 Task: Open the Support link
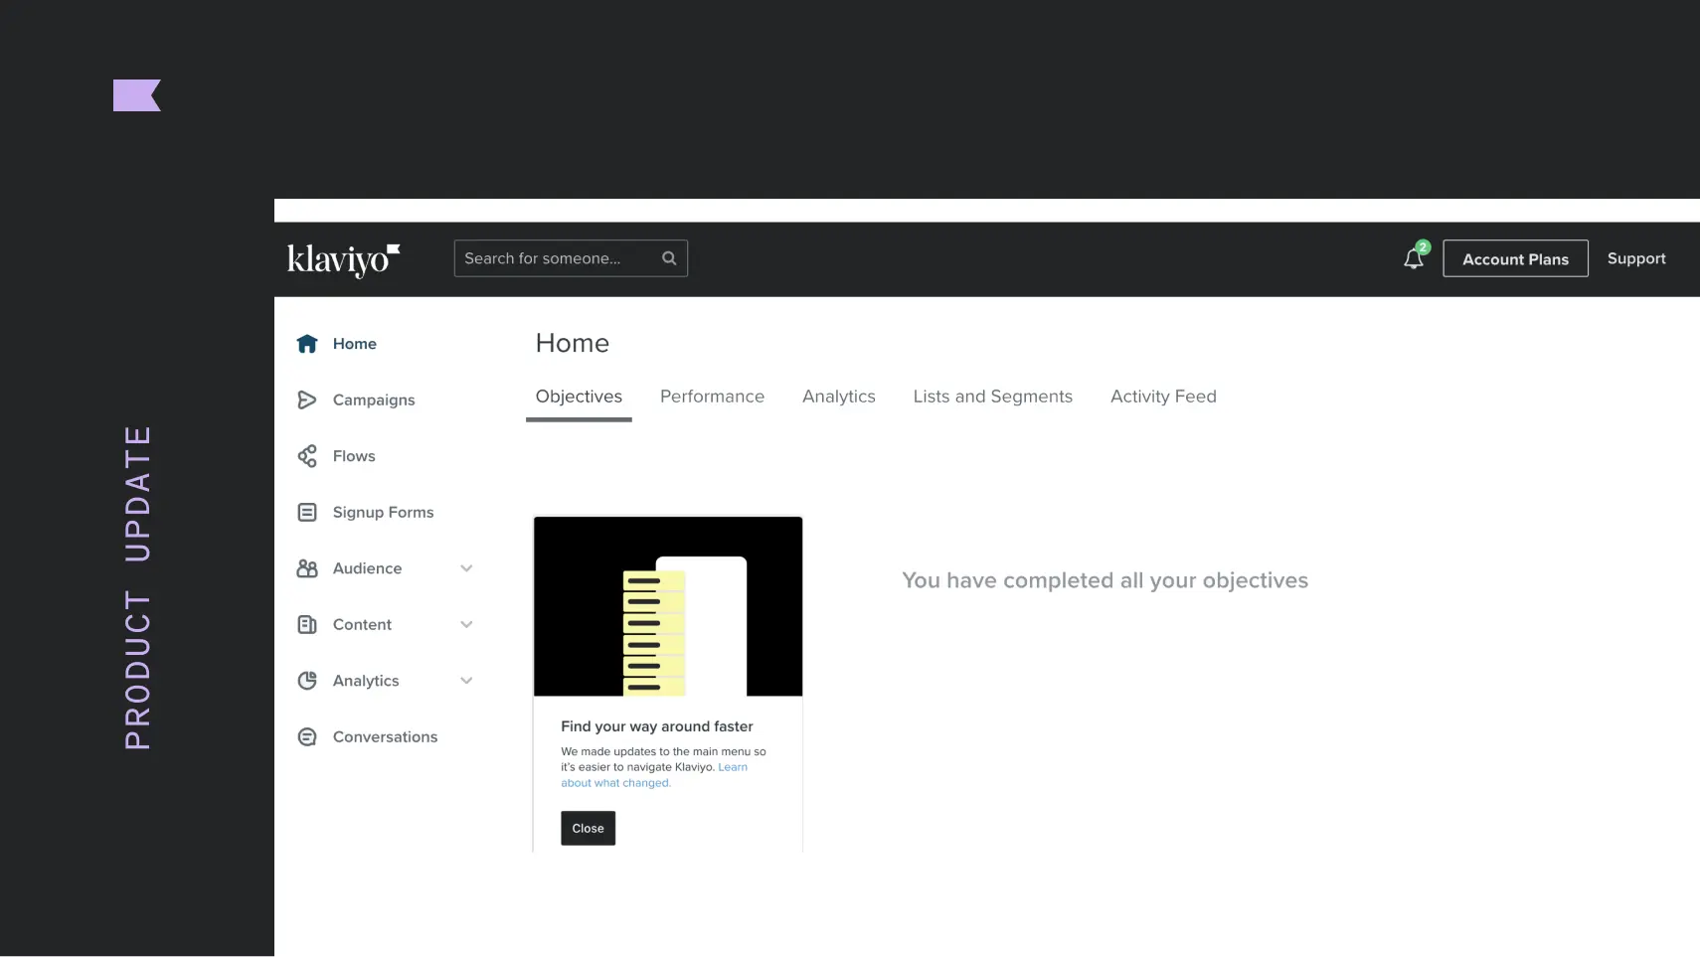1636,258
